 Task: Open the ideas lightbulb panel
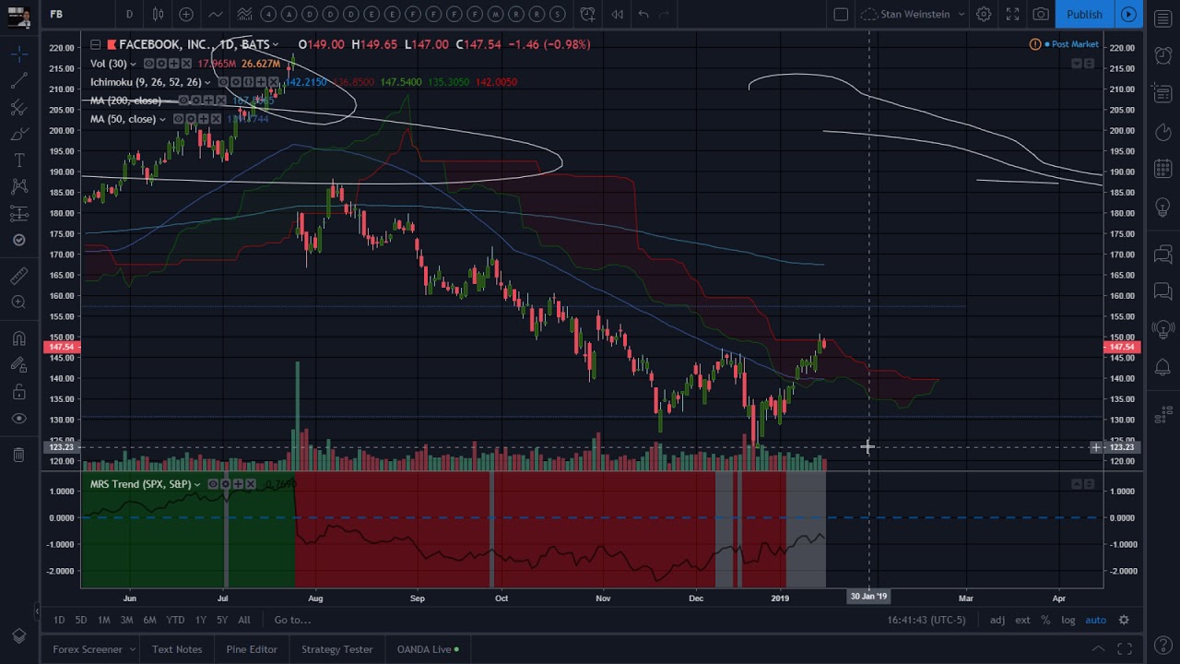(x=1162, y=207)
